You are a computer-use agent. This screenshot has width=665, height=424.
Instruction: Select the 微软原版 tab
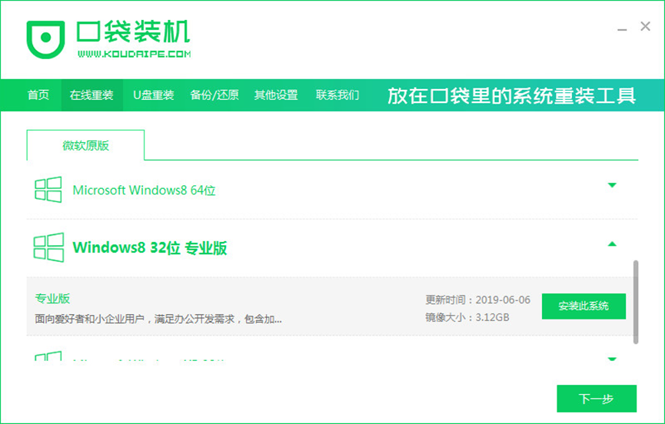click(85, 145)
